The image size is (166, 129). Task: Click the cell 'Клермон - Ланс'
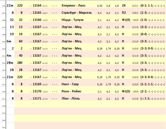[x=74, y=5]
